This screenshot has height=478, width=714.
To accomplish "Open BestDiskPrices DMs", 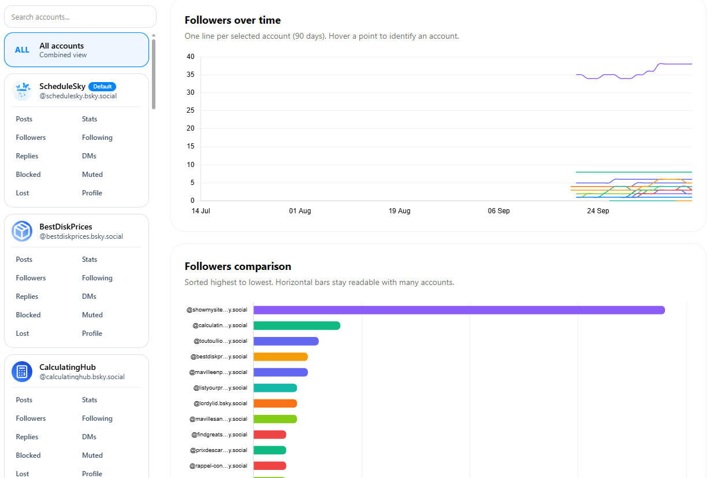I will [x=89, y=297].
